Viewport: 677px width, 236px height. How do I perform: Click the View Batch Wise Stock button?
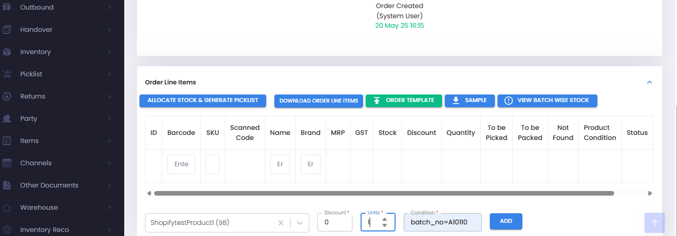pos(547,101)
